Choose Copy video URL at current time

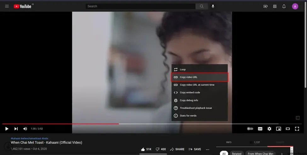[200, 85]
